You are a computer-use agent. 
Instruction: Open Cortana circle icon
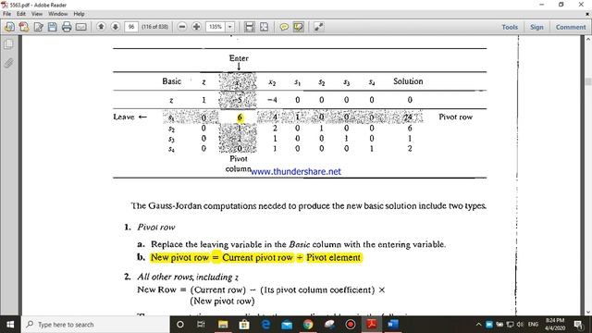180,325
